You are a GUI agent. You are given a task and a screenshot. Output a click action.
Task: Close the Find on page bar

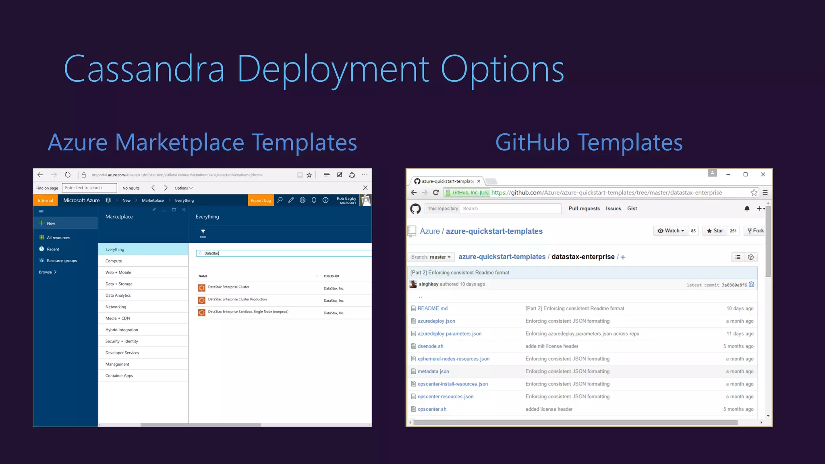(365, 188)
